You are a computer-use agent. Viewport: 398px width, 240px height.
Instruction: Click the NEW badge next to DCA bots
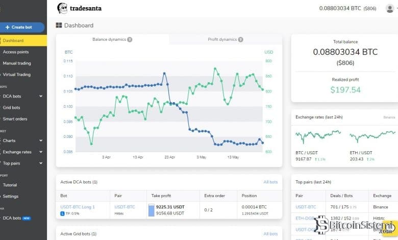(x=27, y=218)
